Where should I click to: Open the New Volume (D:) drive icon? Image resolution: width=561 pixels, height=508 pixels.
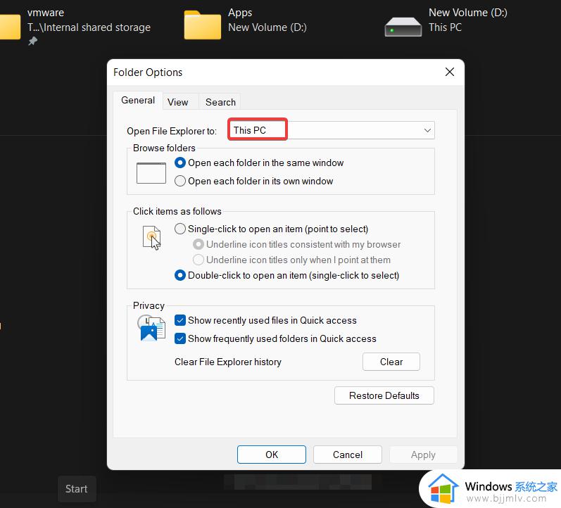click(x=403, y=27)
